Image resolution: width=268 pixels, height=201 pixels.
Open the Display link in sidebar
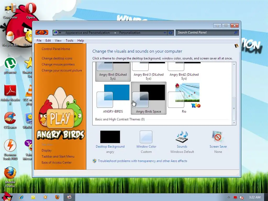click(x=47, y=150)
